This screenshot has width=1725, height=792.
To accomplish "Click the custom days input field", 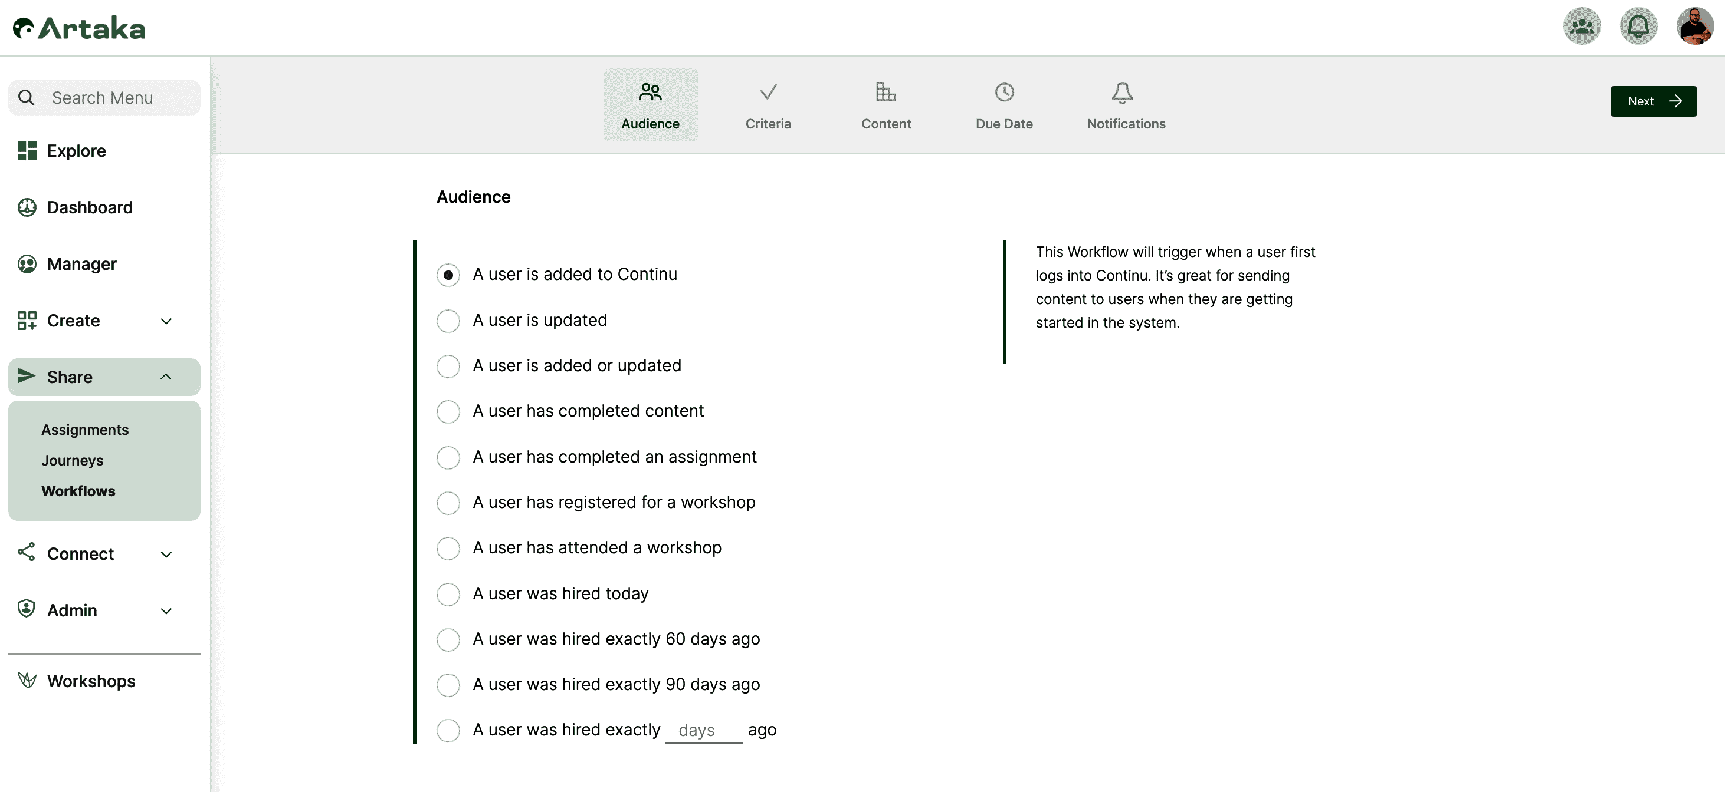I will pyautogui.click(x=703, y=731).
